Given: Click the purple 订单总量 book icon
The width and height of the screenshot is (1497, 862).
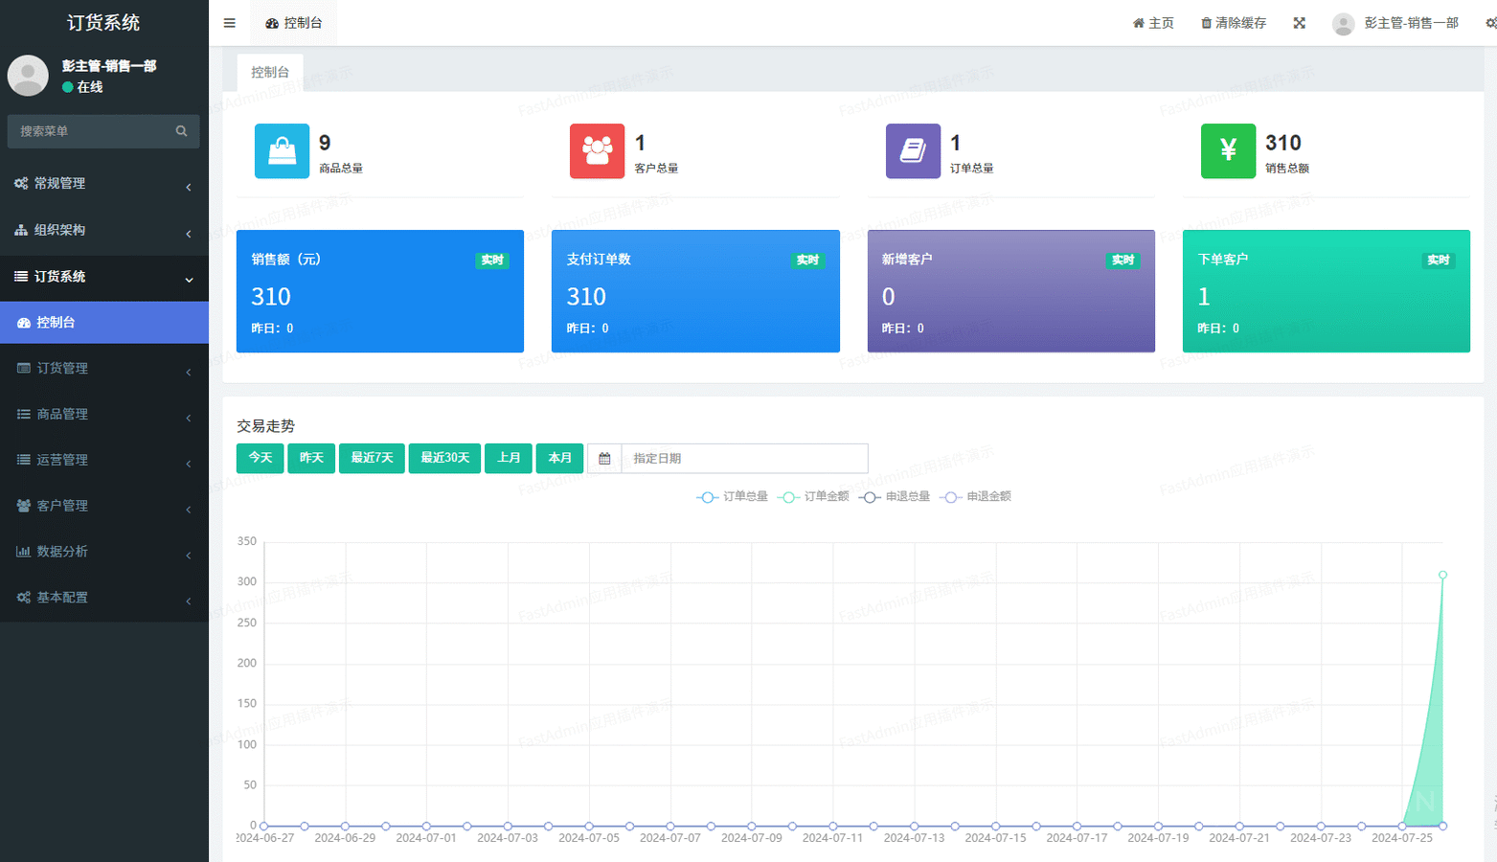Looking at the screenshot, I should pyautogui.click(x=913, y=151).
